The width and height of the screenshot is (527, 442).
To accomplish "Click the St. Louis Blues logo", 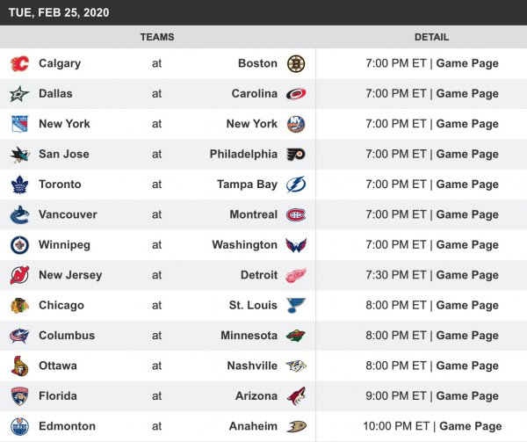I will point(296,306).
